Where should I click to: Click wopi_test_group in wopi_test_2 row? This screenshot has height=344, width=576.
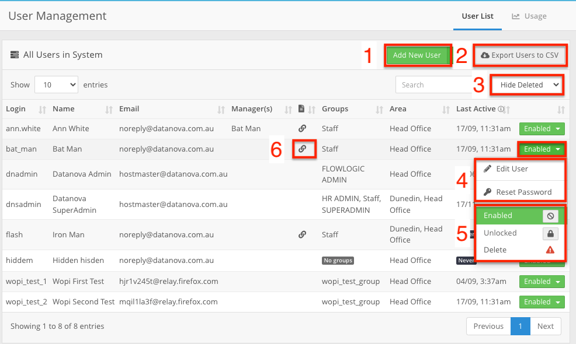pyautogui.click(x=351, y=302)
